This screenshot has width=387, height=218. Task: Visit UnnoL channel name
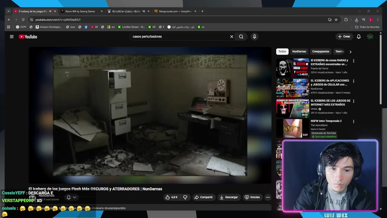coord(314,109)
